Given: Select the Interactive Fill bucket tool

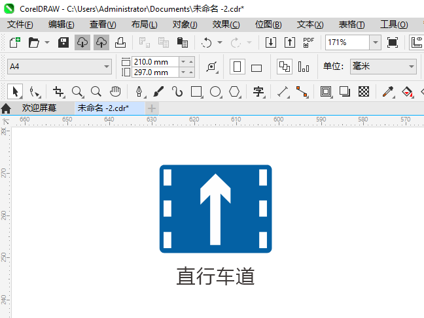Looking at the screenshot, I should pos(407,92).
